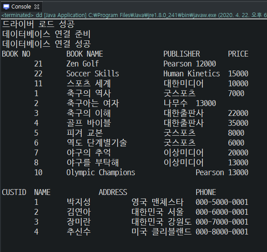Screen dimensions: 267x252
Task: Click the 'CUSTID' column header
Action: click(x=14, y=192)
